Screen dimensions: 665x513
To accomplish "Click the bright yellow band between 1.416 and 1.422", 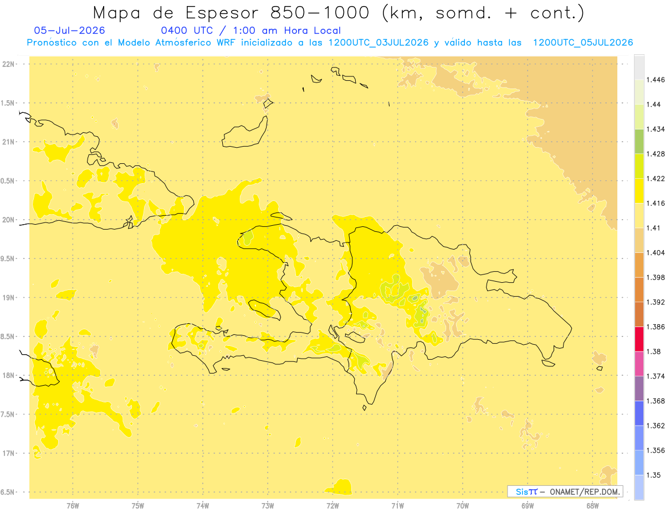I will point(639,191).
